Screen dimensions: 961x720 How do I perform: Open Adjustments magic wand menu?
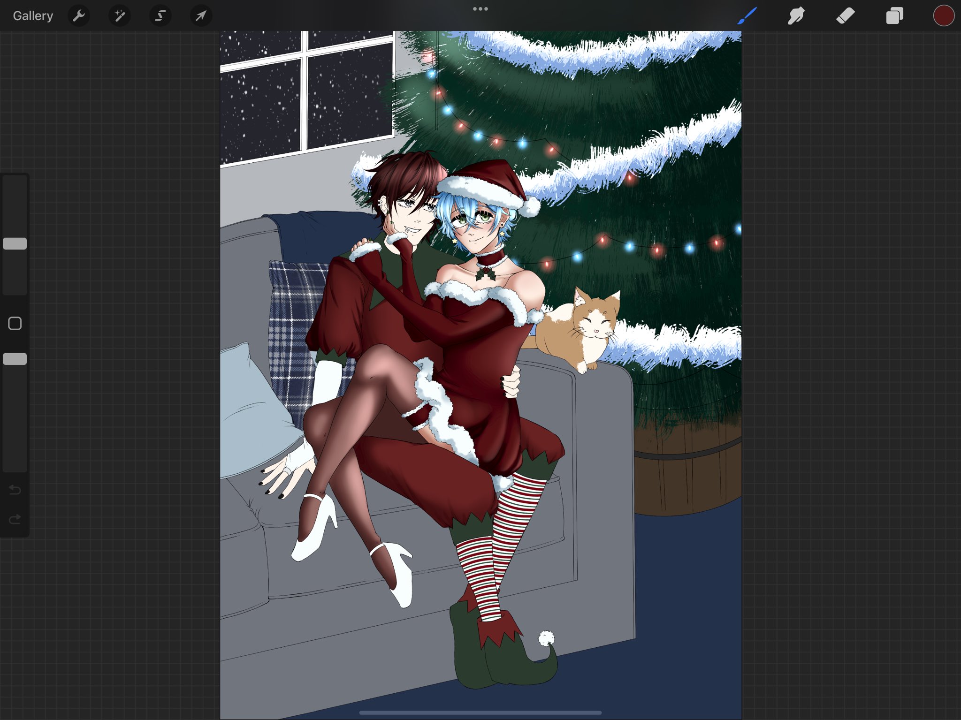(120, 16)
